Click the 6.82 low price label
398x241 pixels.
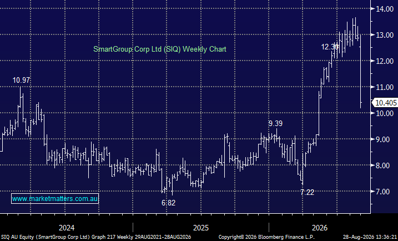[169, 203]
